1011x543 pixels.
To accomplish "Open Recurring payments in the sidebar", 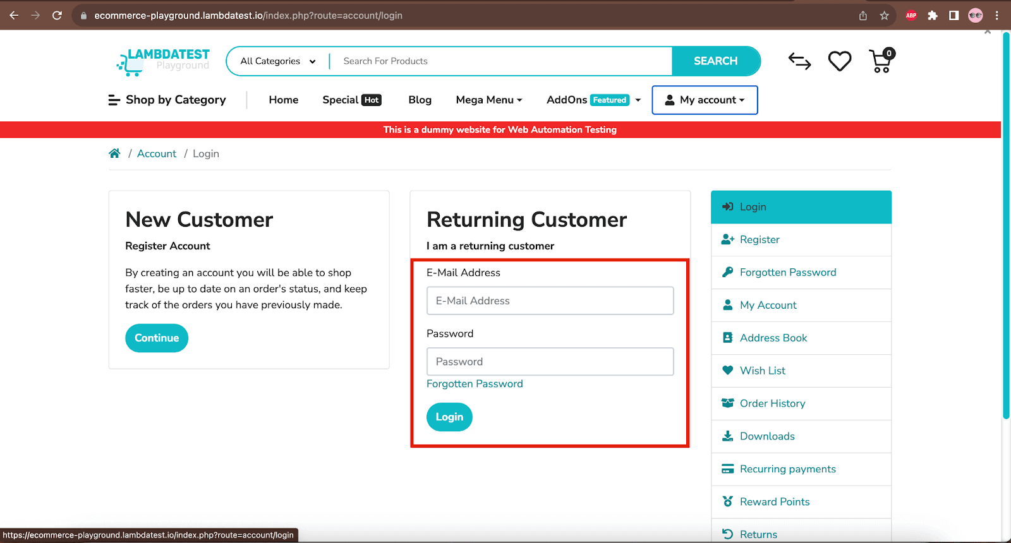I will [x=801, y=470].
